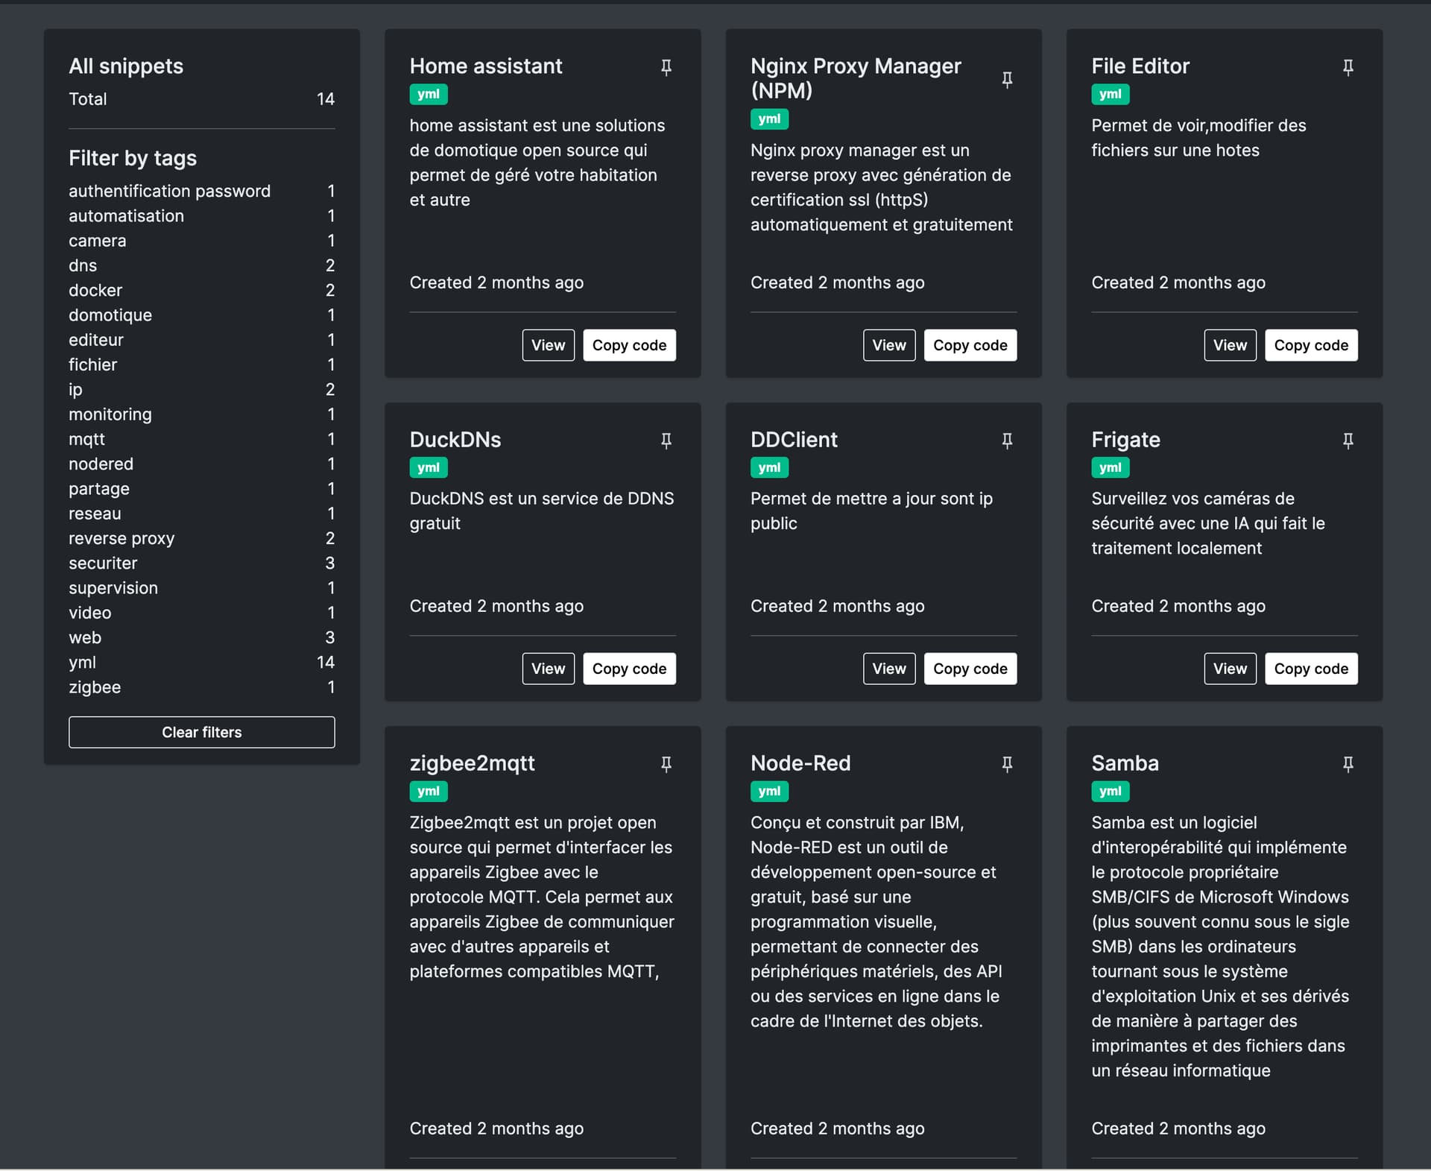
Task: Filter snippets by nodered tag
Action: click(201, 464)
